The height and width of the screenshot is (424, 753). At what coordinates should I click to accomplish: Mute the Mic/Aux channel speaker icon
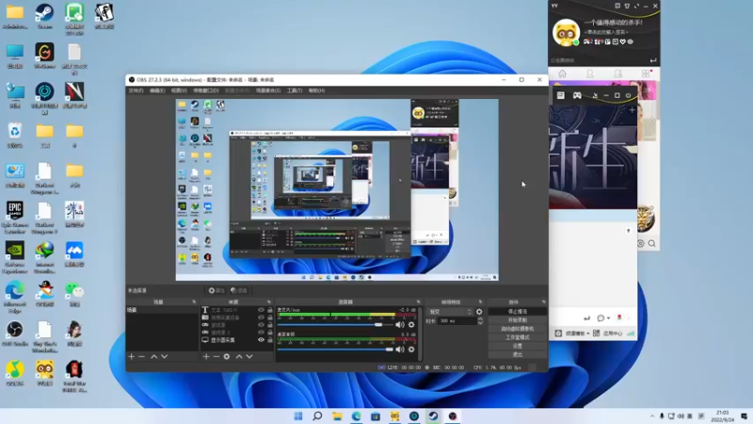(x=399, y=325)
